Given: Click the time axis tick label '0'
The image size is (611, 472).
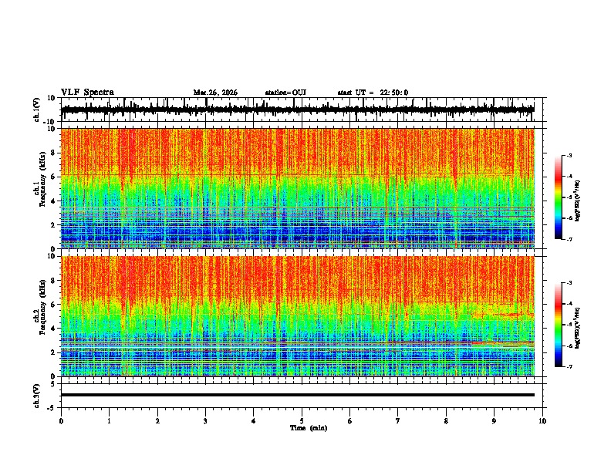Looking at the screenshot, I should tap(61, 421).
